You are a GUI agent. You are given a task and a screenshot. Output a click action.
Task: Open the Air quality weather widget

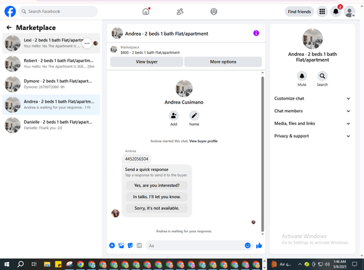pos(282,264)
